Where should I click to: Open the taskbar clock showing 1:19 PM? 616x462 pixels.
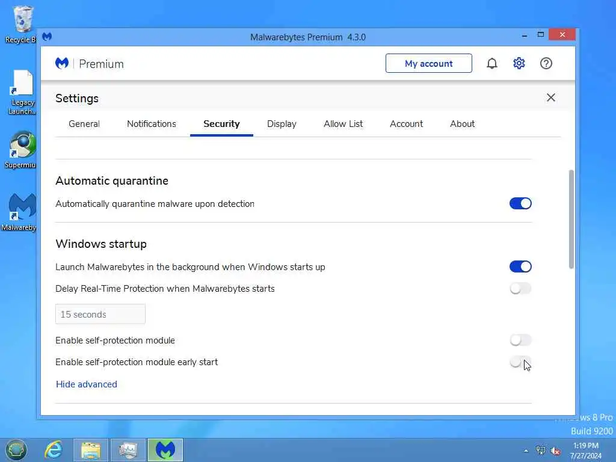tap(586, 451)
